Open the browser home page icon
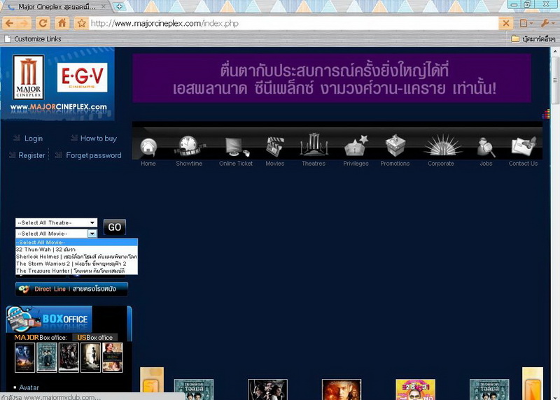Screen dimensions: 560x400 pyautogui.click(x=62, y=24)
